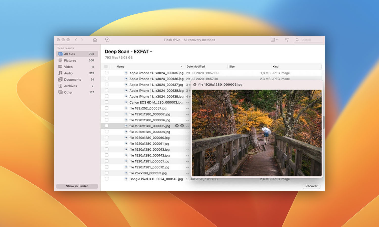Close the image preview popup

pyautogui.click(x=195, y=85)
